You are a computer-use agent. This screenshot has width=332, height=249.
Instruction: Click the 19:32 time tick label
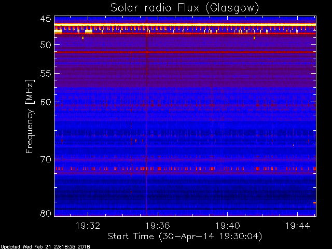pos(88,226)
